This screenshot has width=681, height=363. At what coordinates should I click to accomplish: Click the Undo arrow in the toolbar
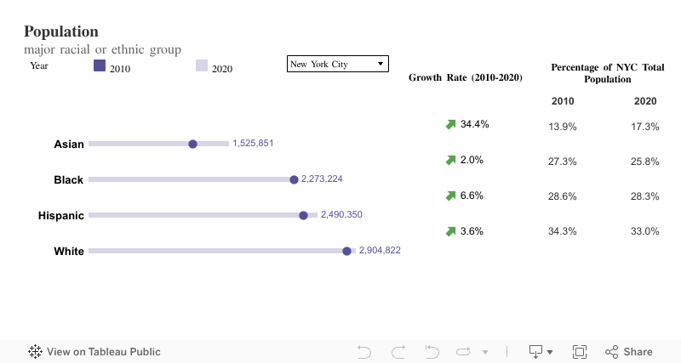(364, 352)
